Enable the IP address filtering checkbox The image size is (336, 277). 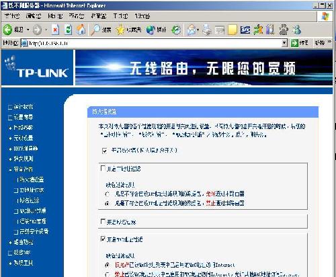tap(103, 168)
